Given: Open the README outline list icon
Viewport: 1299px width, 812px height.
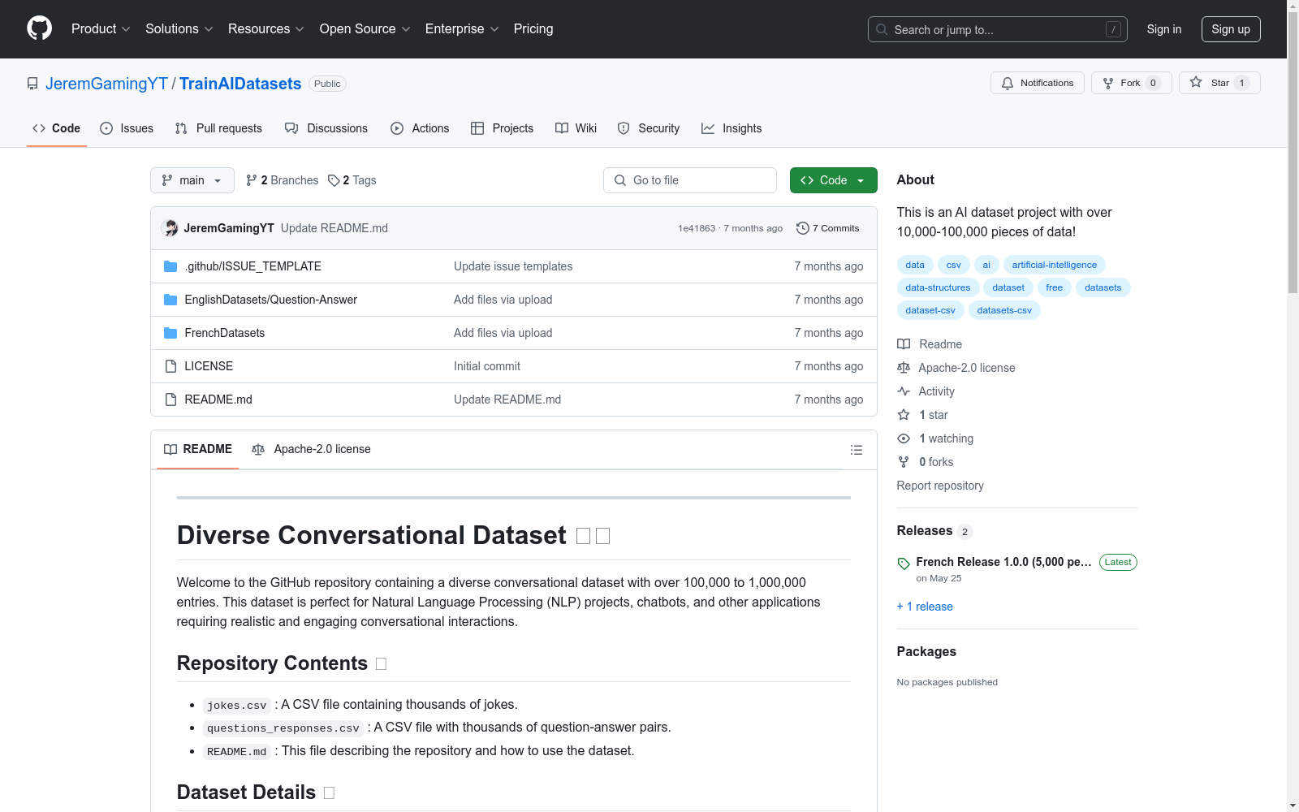Looking at the screenshot, I should pyautogui.click(x=856, y=450).
